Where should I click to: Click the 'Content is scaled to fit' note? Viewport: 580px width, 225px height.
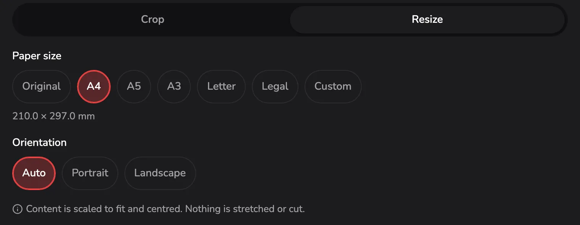point(166,209)
